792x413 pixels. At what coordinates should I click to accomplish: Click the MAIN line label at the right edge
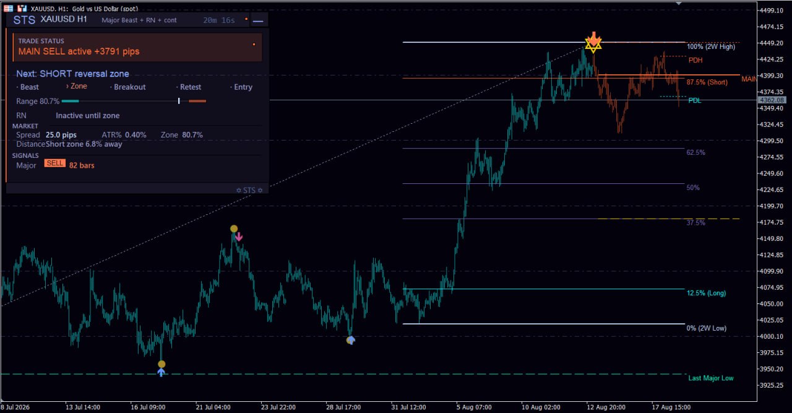749,79
